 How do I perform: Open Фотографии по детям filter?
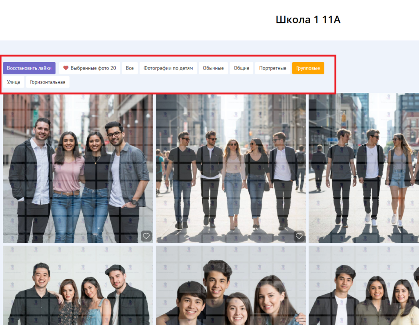(168, 68)
